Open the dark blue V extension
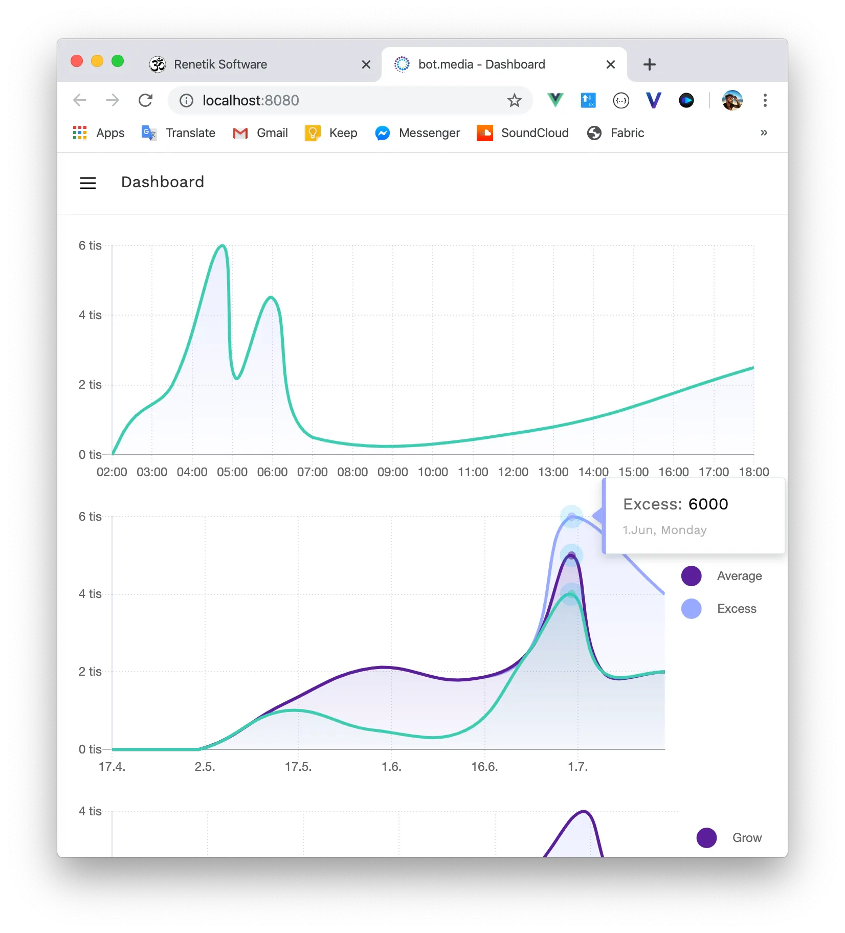This screenshot has width=845, height=933. (654, 100)
